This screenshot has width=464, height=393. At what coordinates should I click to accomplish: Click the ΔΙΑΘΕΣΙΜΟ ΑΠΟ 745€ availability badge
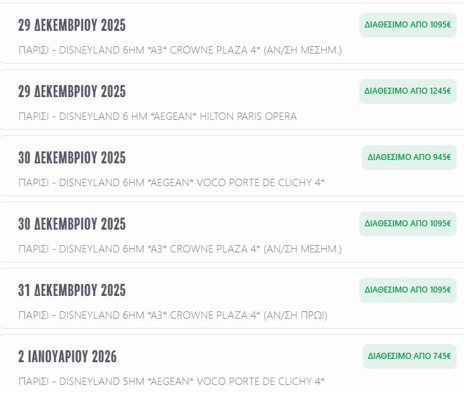coord(409,356)
